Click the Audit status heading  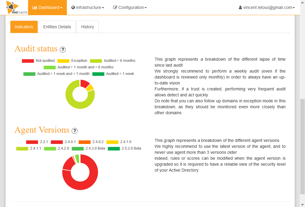pos(36,49)
